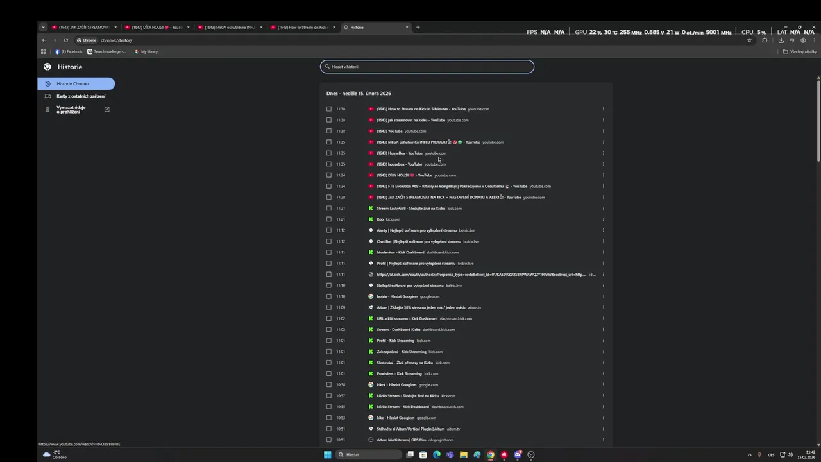This screenshot has height=462, width=821.
Task: Open the Chrome profile avatar
Action: [803, 40]
